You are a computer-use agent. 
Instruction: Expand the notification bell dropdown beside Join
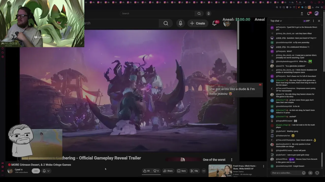pos(46,171)
